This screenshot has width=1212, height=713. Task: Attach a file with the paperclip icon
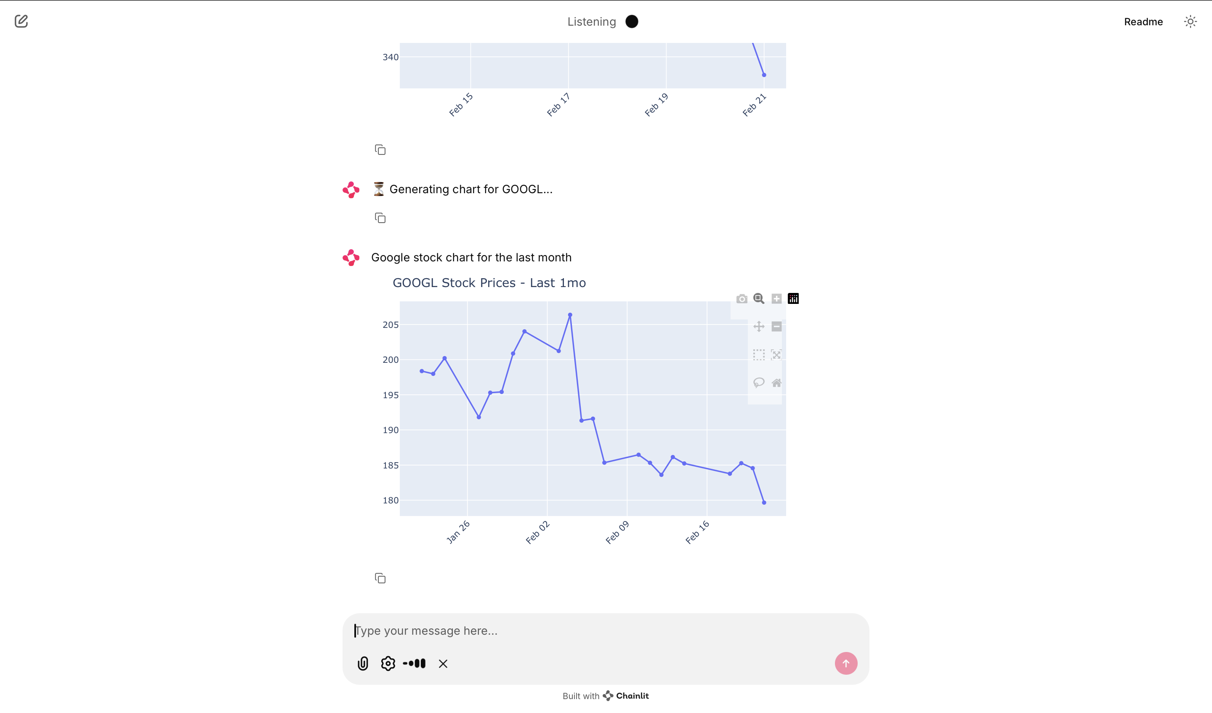[x=363, y=663]
